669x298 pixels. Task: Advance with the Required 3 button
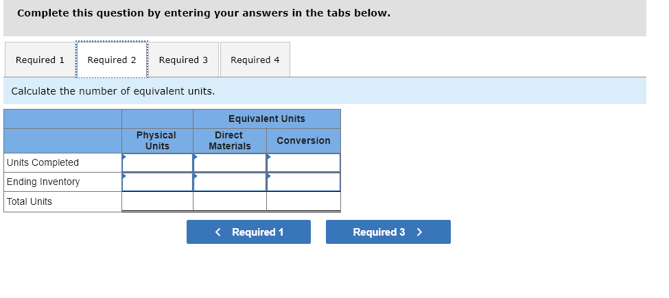click(x=388, y=232)
